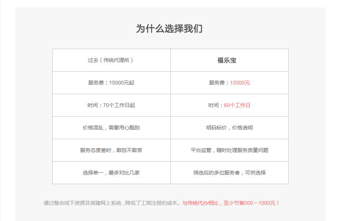340x221 pixels.
Task: Select the header cell 过去（传统代理所）
Action: 111,60
